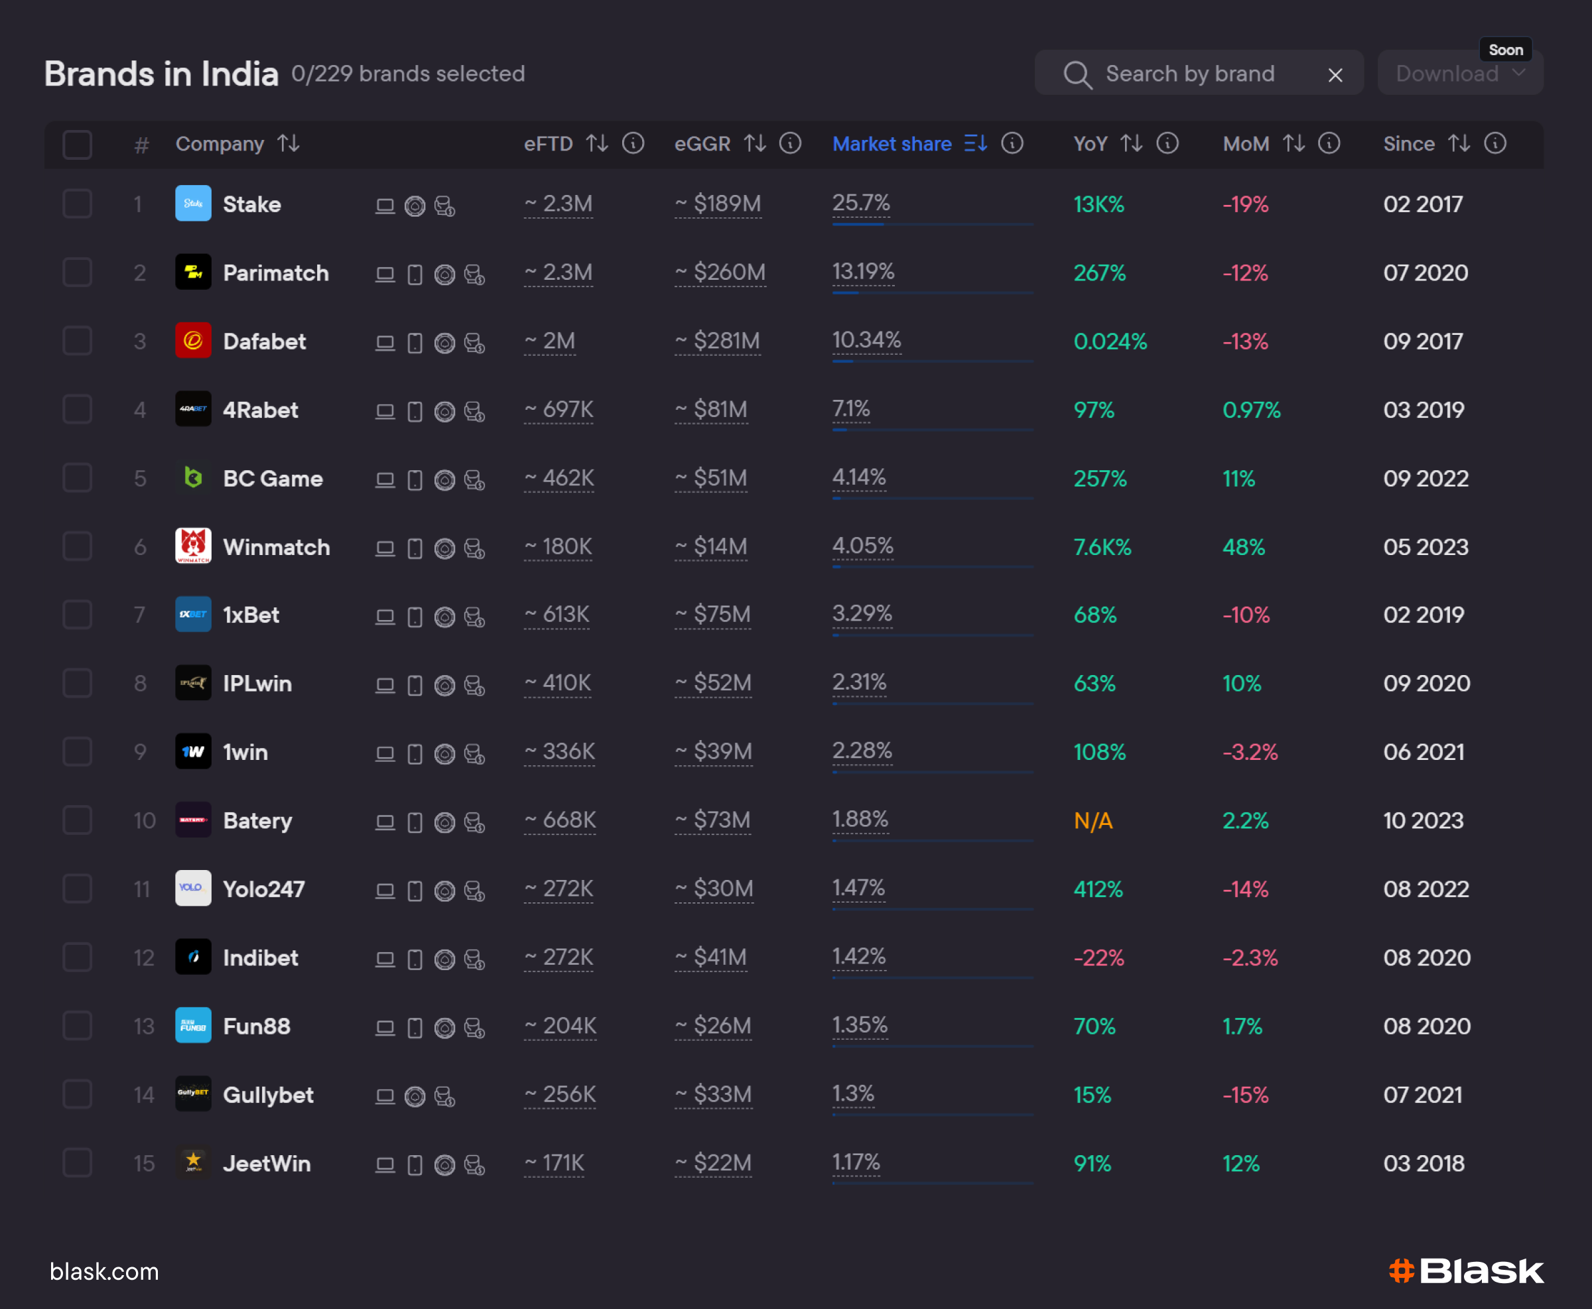Image resolution: width=1592 pixels, height=1309 pixels.
Task: Click the Market share info icon
Action: [x=1012, y=143]
